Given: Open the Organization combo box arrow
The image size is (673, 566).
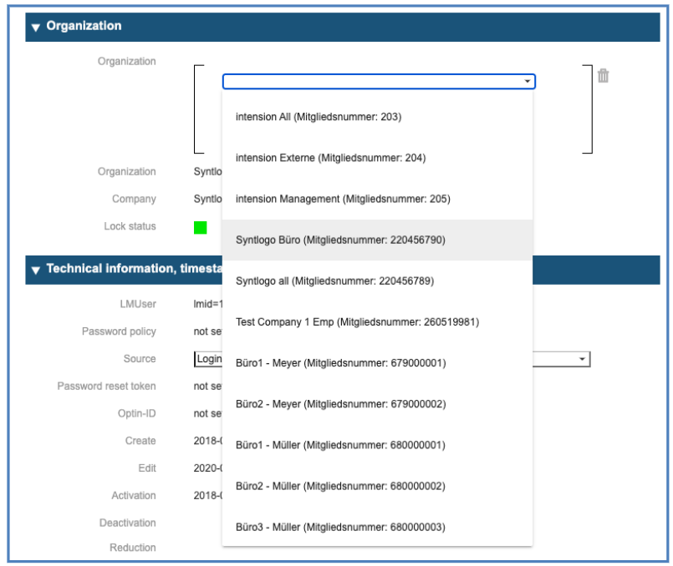Looking at the screenshot, I should click(527, 82).
